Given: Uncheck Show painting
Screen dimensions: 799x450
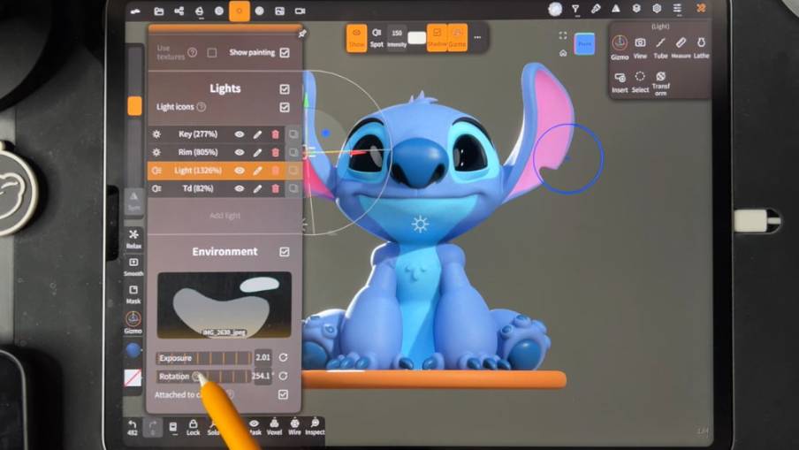Looking at the screenshot, I should tap(285, 52).
